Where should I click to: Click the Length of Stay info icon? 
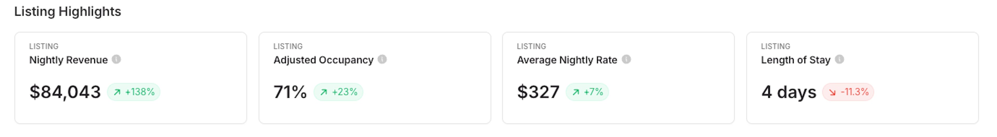click(839, 59)
